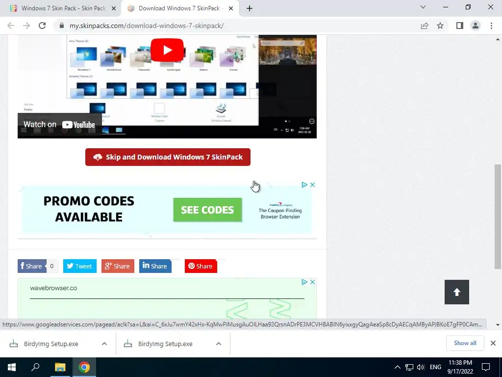This screenshot has width=502, height=377.
Task: Click scrollbar down arrow
Action: tap(498, 325)
